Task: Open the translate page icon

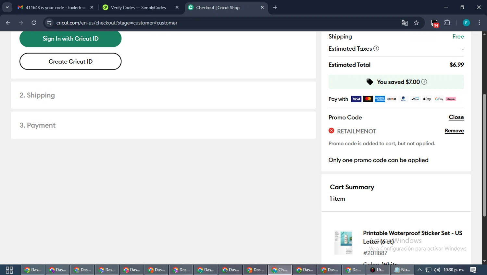Action: (405, 23)
